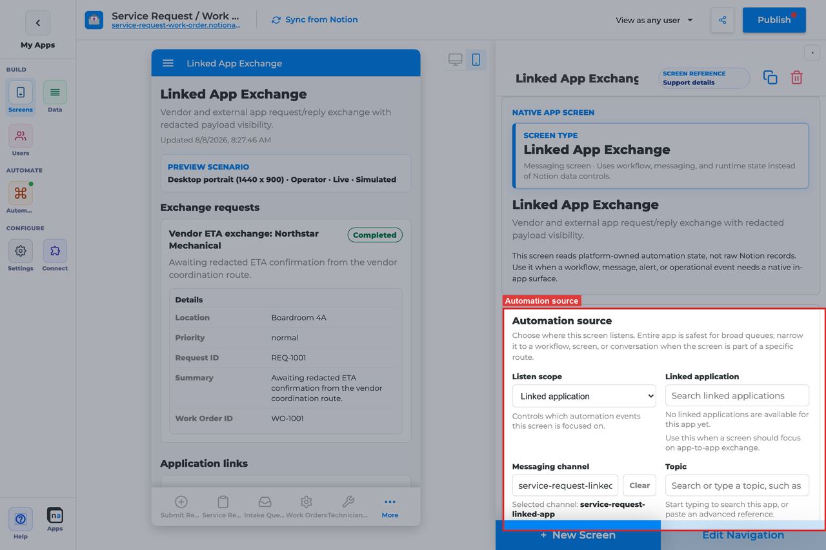
Task: Click the Screen Reference Support details field
Action: [704, 78]
